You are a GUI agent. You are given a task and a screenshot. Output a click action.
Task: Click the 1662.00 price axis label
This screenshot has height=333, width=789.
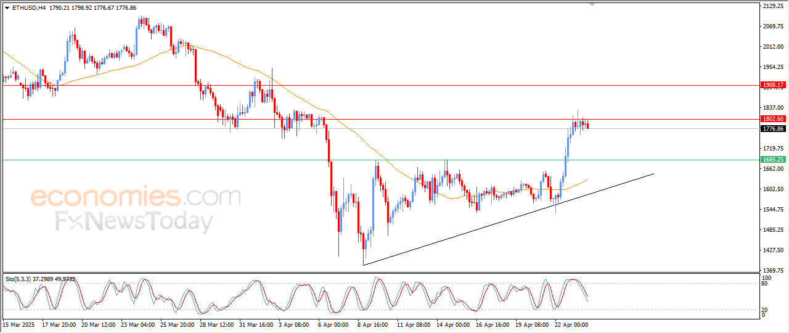[x=772, y=169]
